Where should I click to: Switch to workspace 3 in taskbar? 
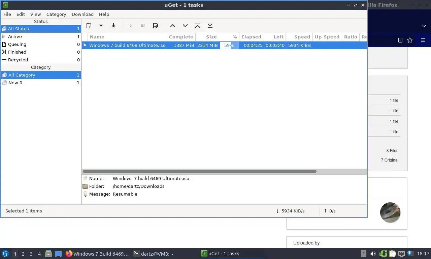(x=31, y=254)
